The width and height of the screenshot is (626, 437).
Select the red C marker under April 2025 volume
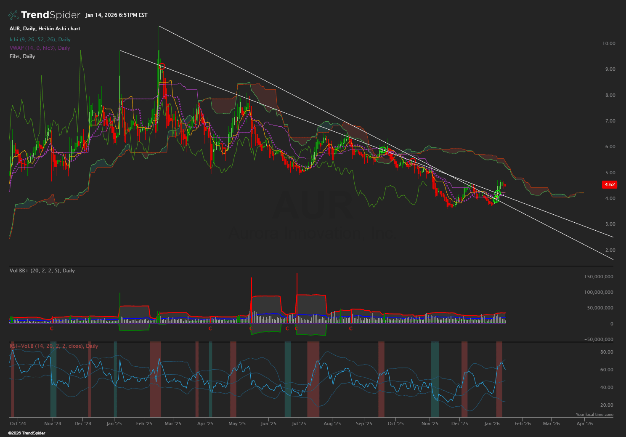click(x=210, y=328)
